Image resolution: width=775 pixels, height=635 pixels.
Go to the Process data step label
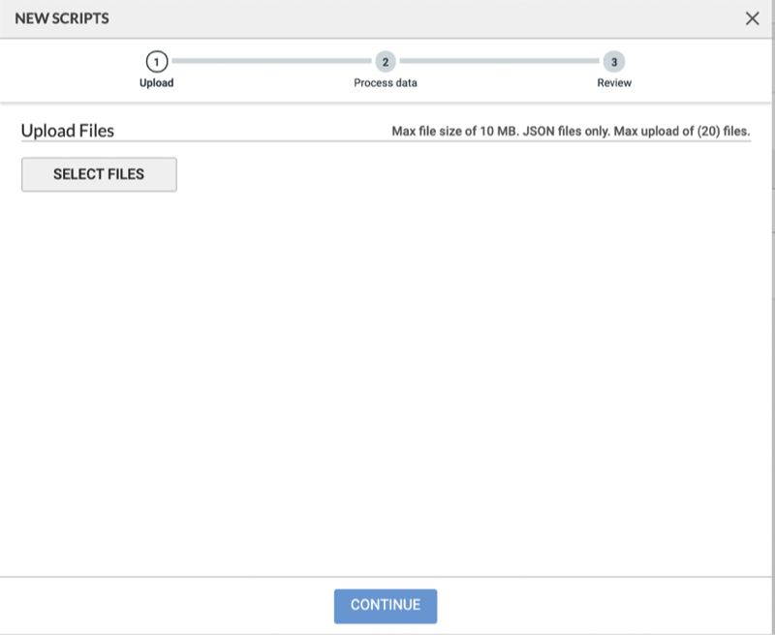tap(386, 83)
